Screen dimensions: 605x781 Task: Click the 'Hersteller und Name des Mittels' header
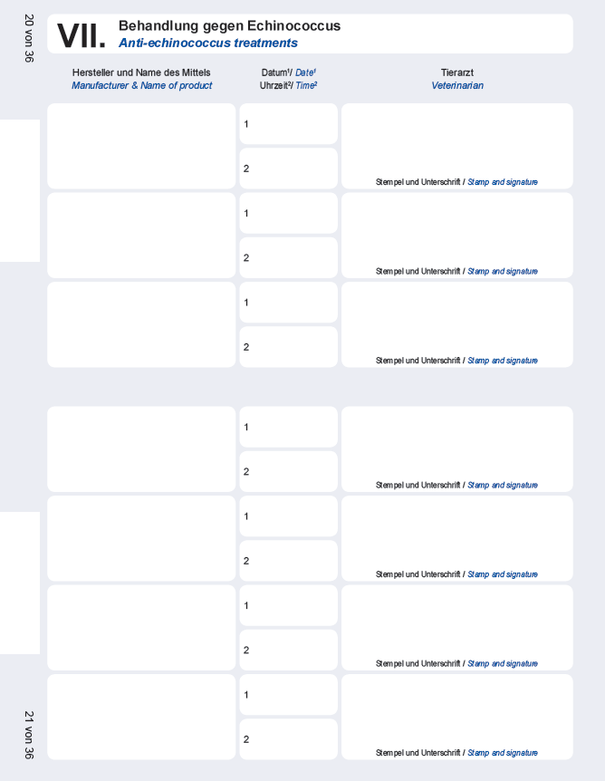[x=141, y=72]
